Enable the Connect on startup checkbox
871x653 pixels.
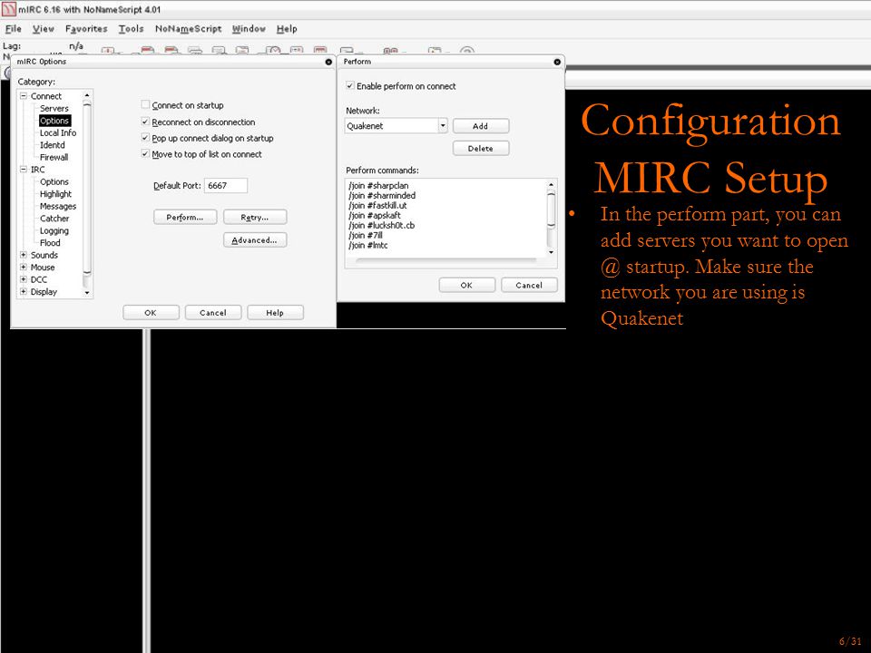145,105
